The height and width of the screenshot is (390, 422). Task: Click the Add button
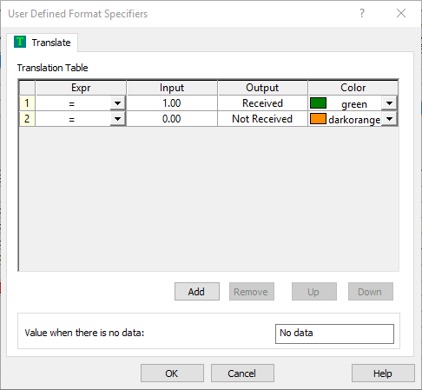coord(197,292)
